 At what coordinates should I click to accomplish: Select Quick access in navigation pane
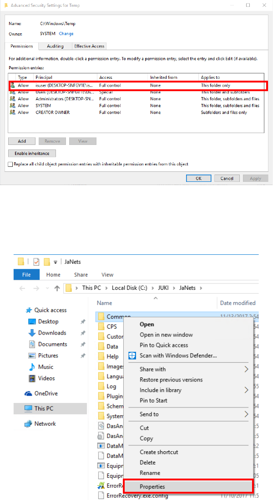(50, 310)
